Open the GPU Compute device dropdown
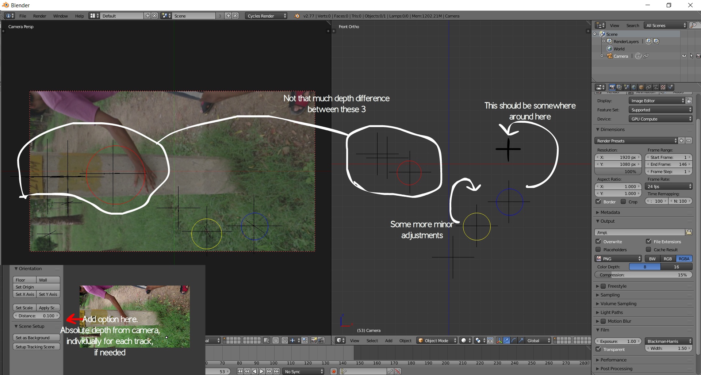This screenshot has width=701, height=375. click(x=660, y=119)
